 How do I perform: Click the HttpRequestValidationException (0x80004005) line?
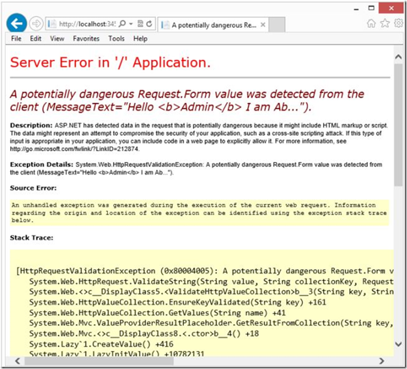(x=205, y=271)
